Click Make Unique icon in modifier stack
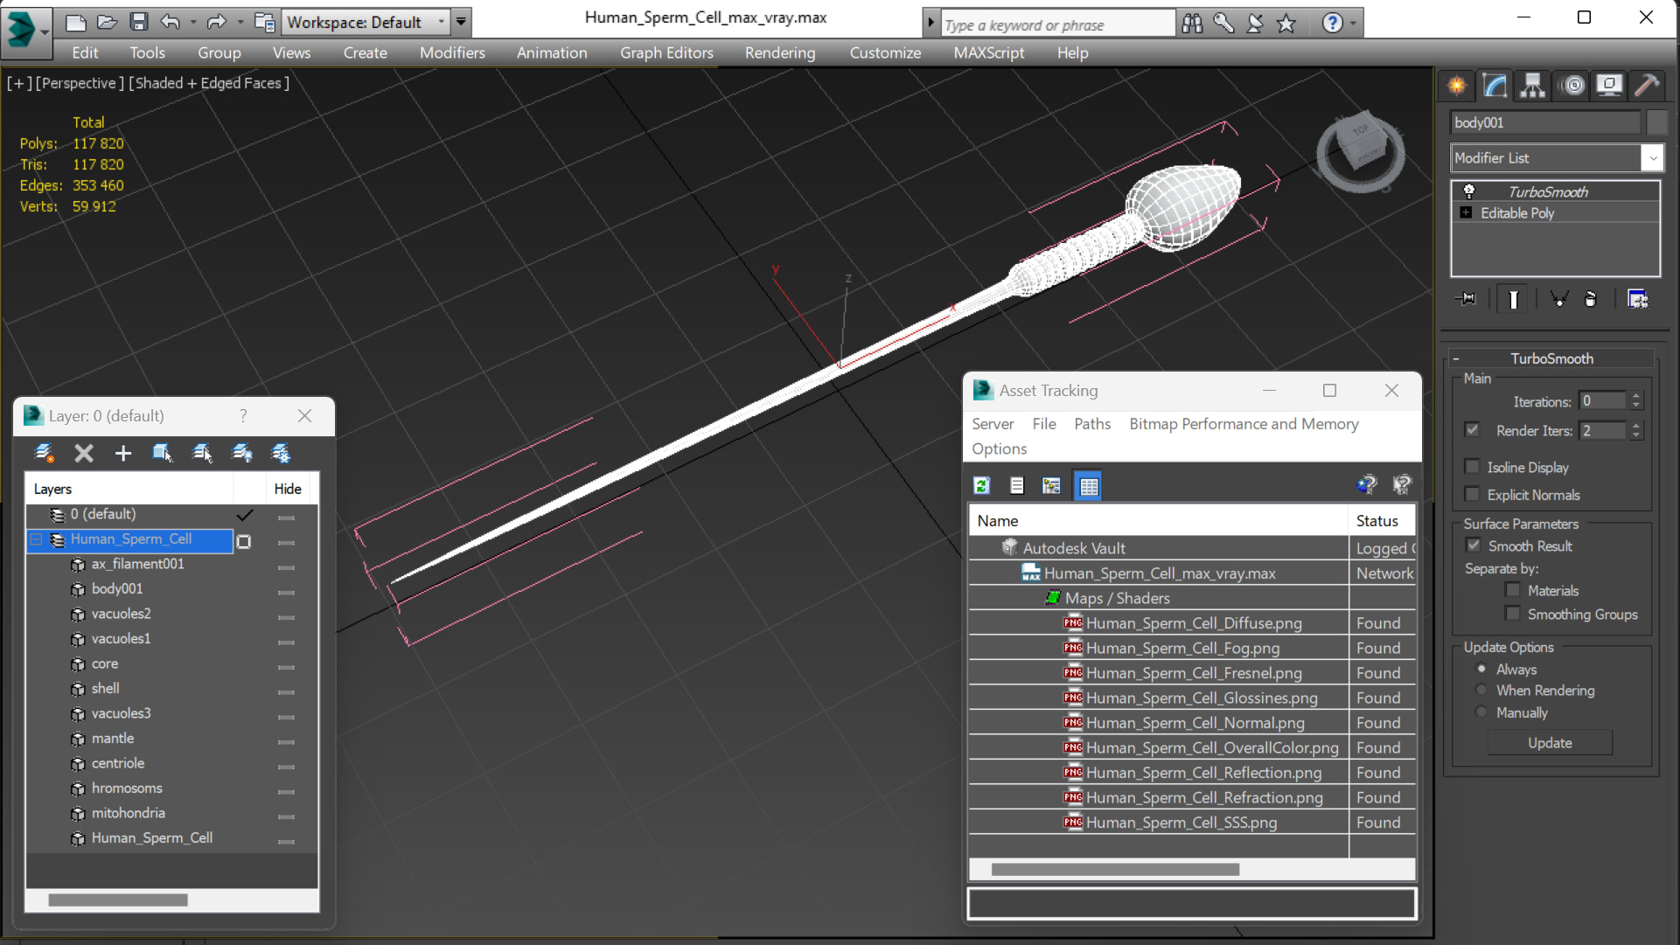This screenshot has height=945, width=1680. 1558,299
